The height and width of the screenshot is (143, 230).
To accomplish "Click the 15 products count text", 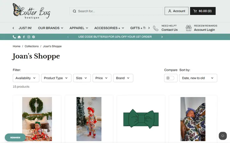I will click(21, 87).
